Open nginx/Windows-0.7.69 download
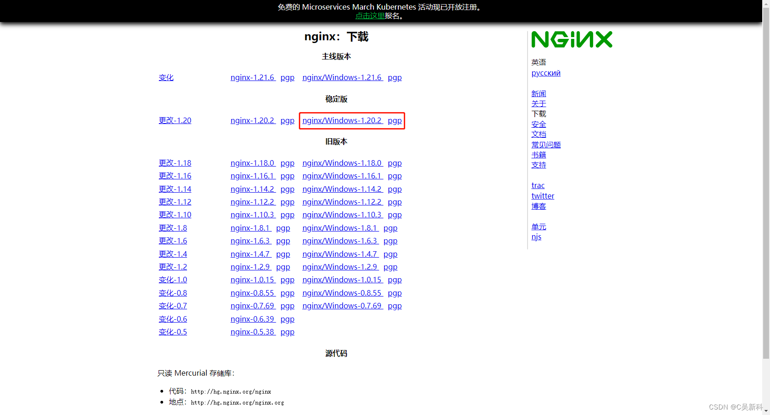 click(x=342, y=306)
